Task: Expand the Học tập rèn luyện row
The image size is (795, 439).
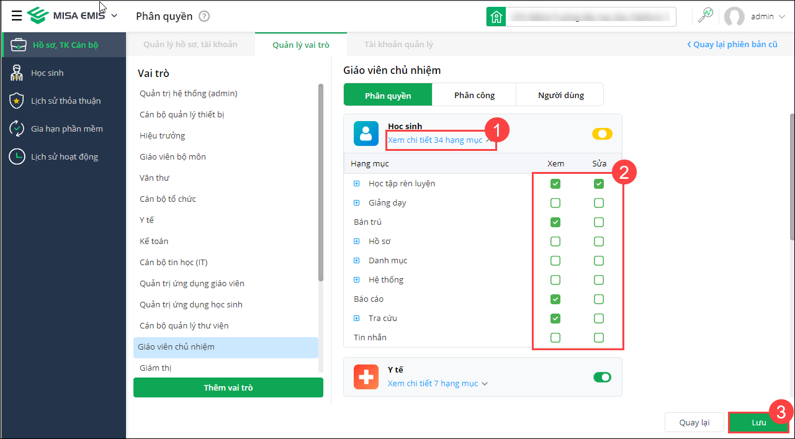Action: click(x=357, y=184)
